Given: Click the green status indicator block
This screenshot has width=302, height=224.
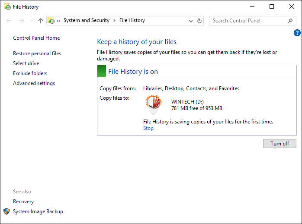Looking at the screenshot, I should (102, 71).
